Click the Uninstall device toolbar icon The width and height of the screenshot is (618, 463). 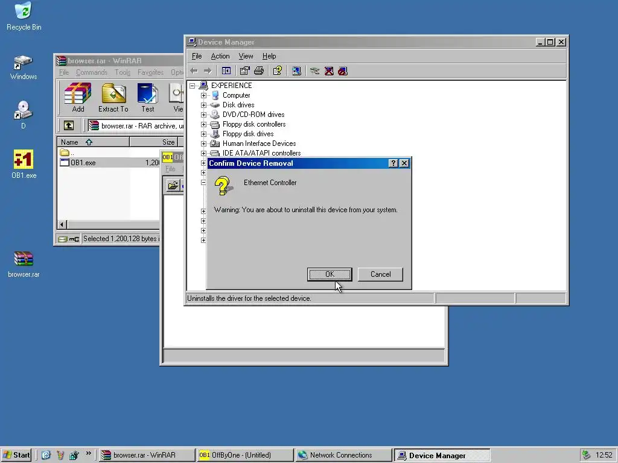[x=329, y=71]
